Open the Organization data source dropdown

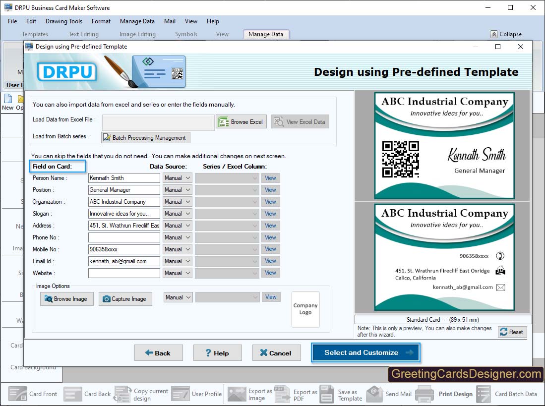(177, 201)
